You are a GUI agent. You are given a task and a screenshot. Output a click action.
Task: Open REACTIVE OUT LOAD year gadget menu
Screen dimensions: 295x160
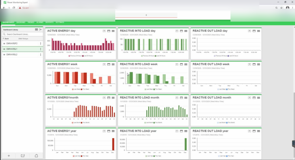258,131
